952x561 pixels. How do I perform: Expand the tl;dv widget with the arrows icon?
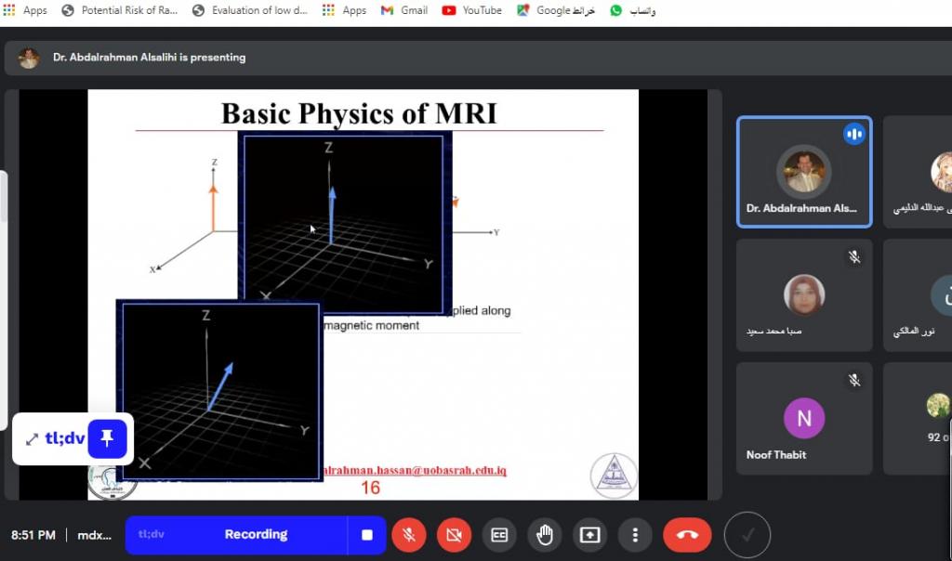click(x=32, y=439)
